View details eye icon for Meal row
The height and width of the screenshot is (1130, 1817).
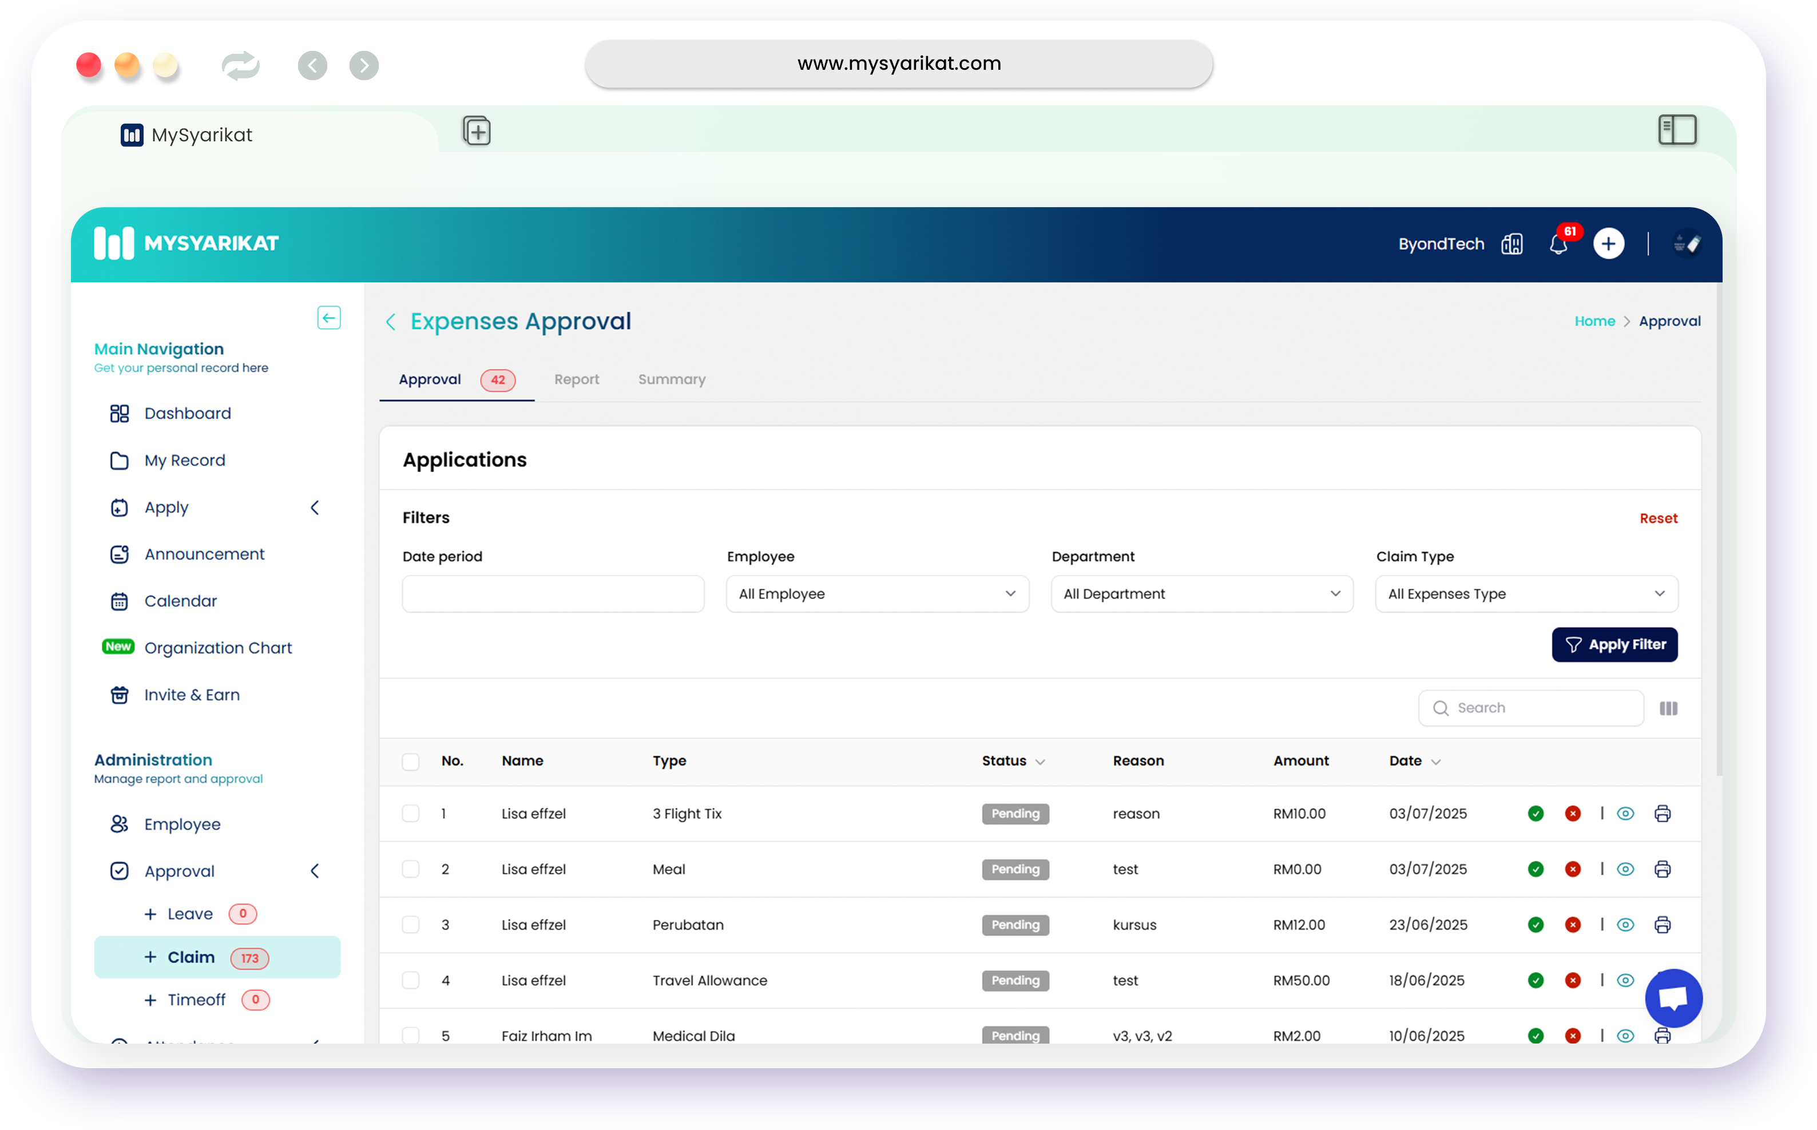1625,869
